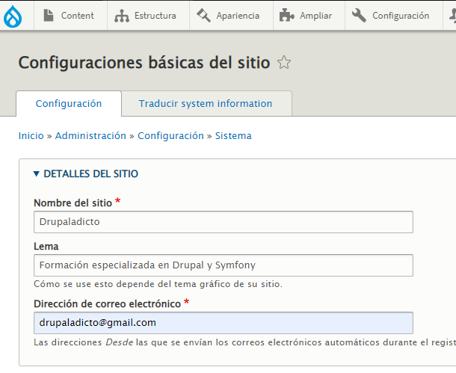456x373 pixels.
Task: Click the Apariencia brush icon
Action: tap(203, 16)
